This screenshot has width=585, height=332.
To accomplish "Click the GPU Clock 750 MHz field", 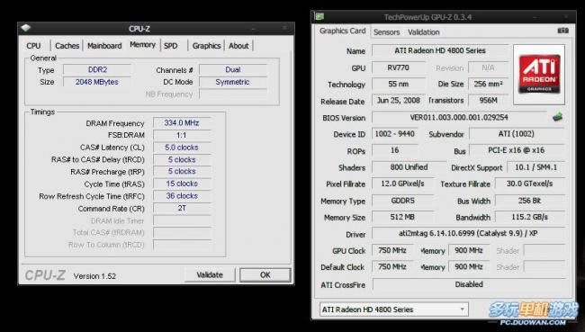I will (x=392, y=250).
